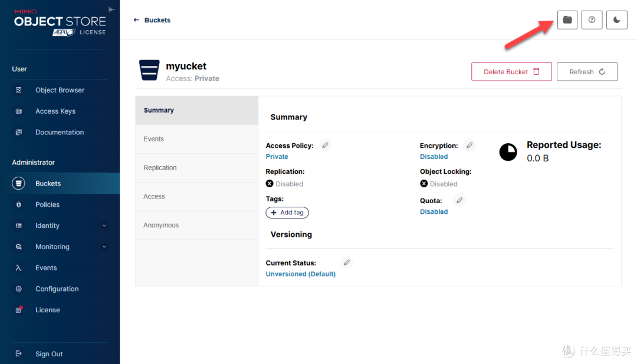The height and width of the screenshot is (364, 637).
Task: Open Policies in sidebar
Action: coord(60,204)
